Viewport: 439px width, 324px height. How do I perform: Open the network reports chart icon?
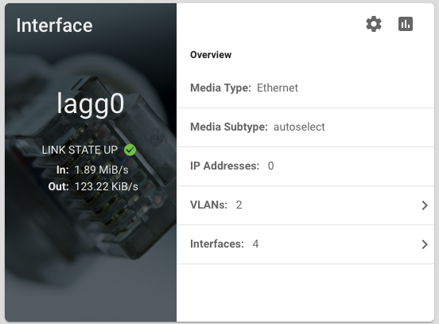tap(406, 24)
